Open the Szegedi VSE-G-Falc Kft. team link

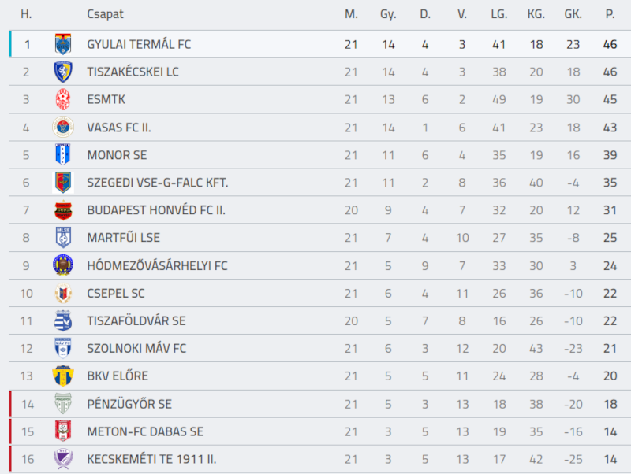coord(157,183)
